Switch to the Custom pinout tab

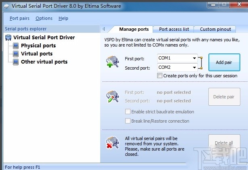[215, 29]
